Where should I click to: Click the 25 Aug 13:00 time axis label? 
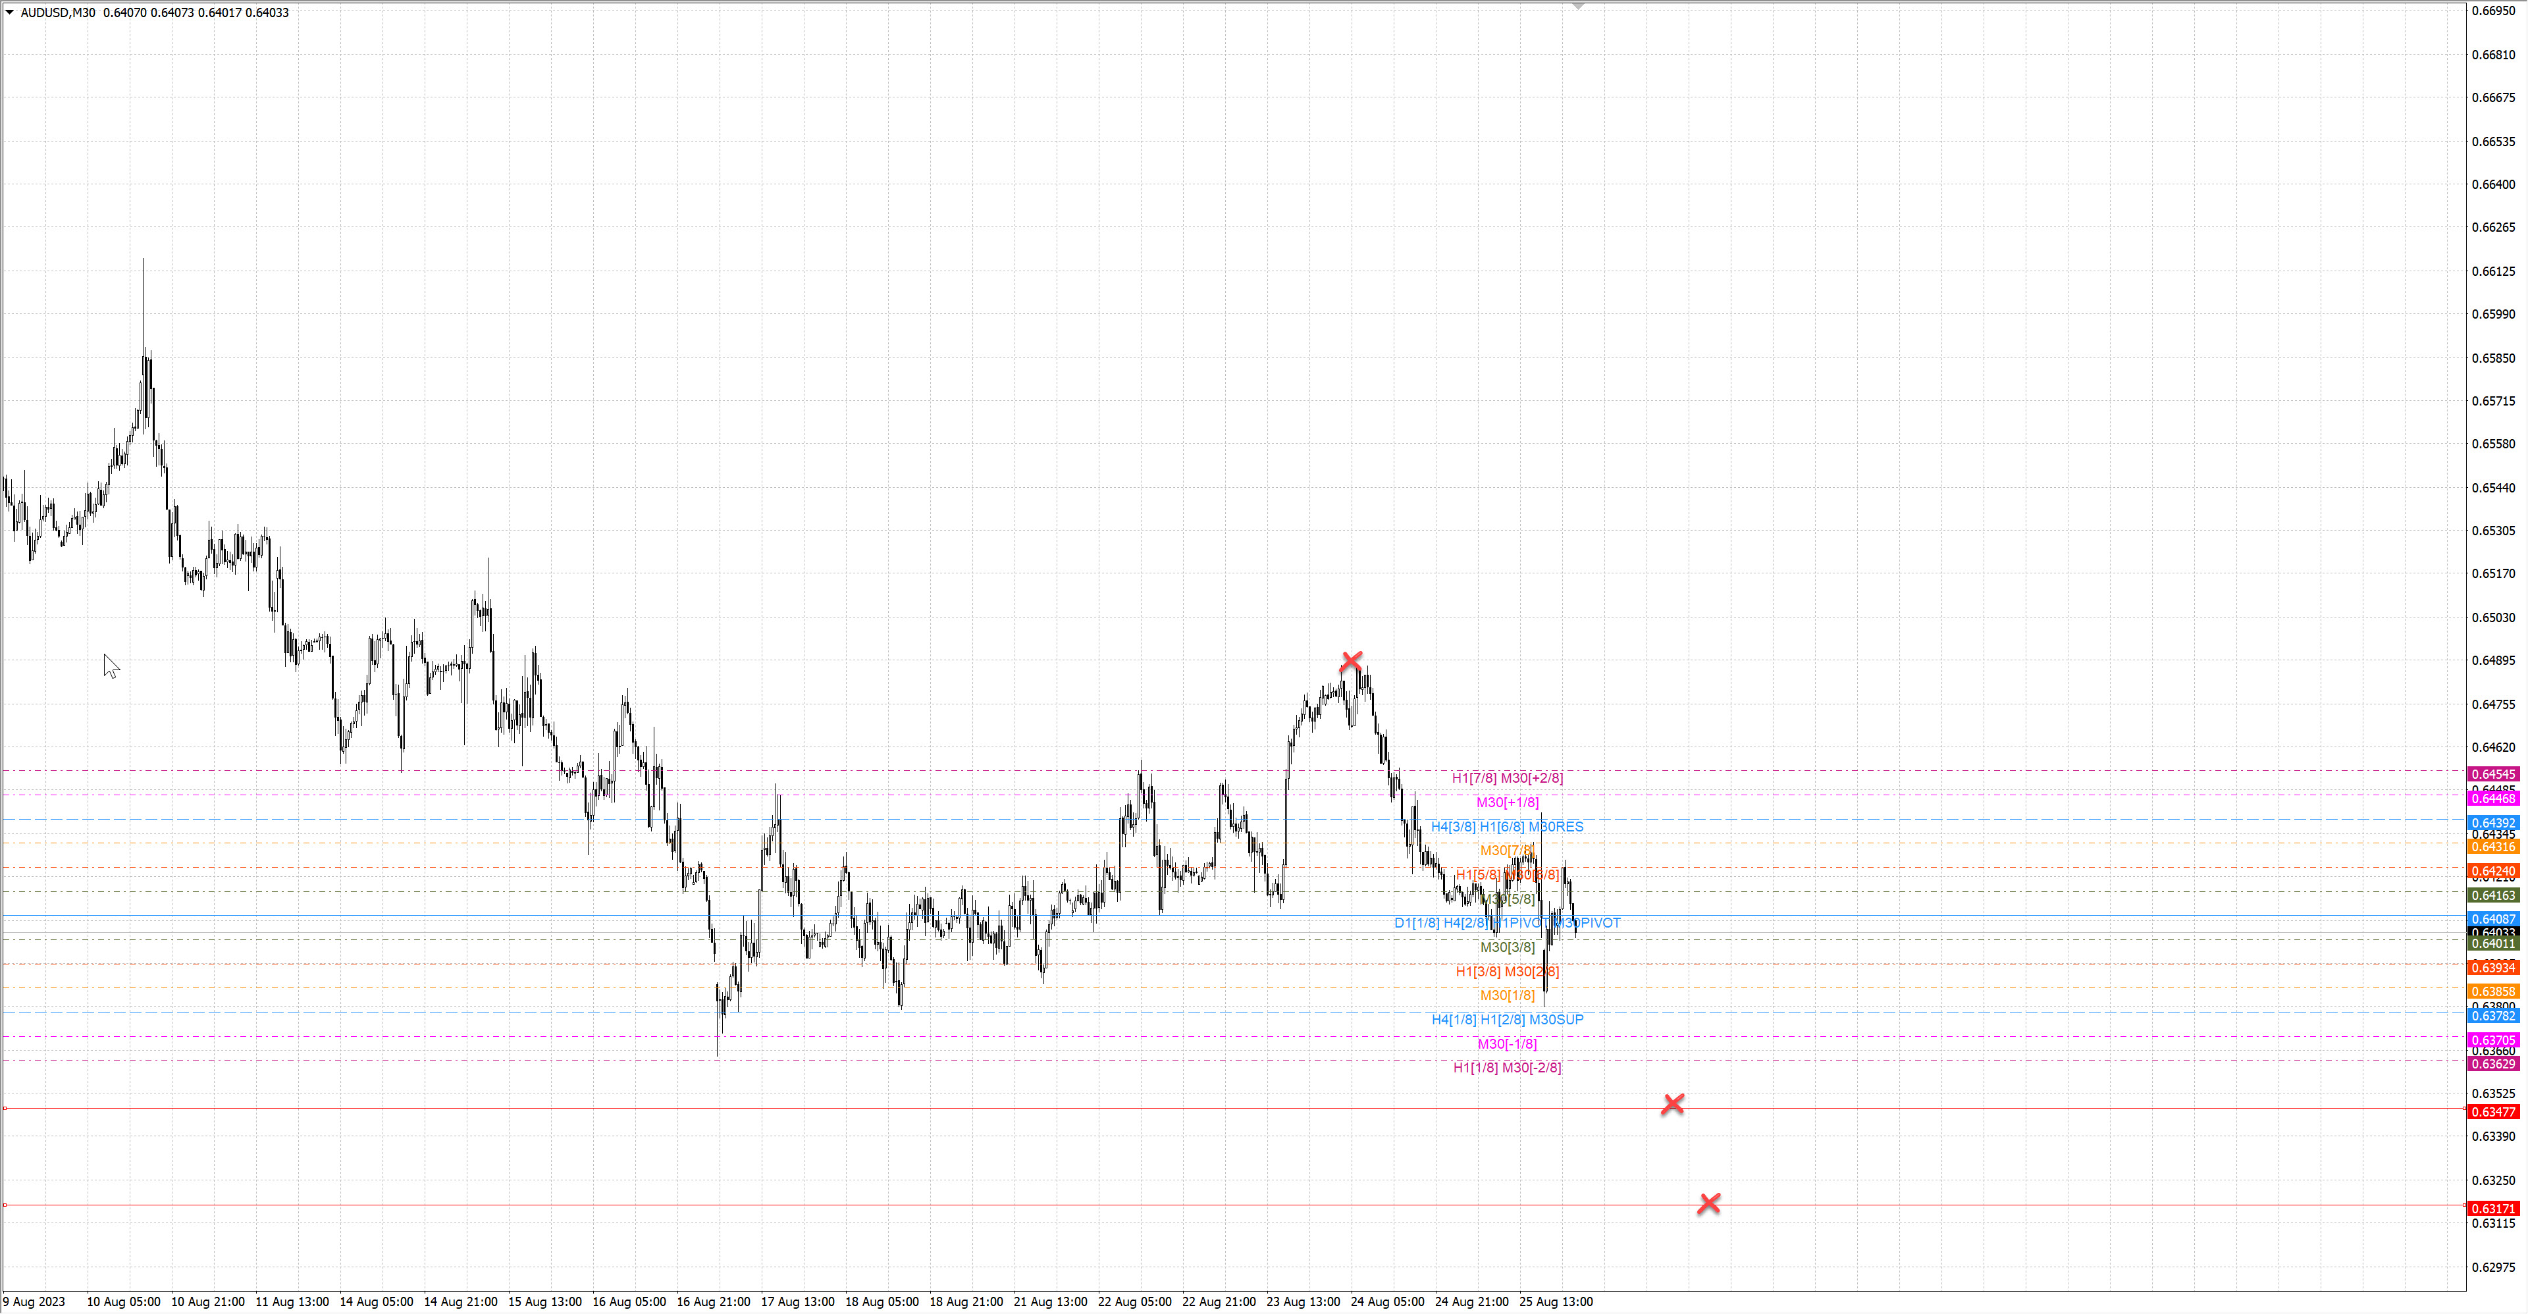(1556, 1301)
